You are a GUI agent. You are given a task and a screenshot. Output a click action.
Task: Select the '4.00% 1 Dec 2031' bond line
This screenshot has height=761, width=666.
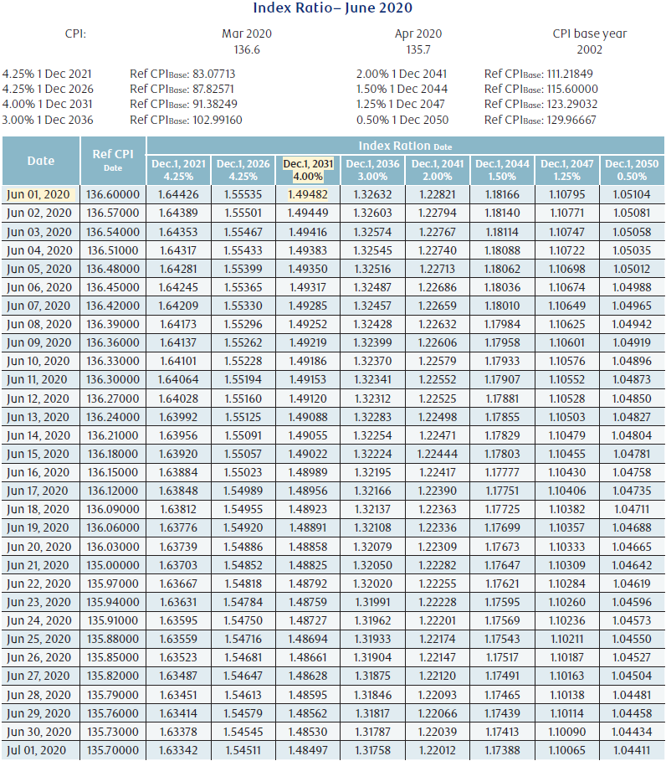click(x=47, y=104)
